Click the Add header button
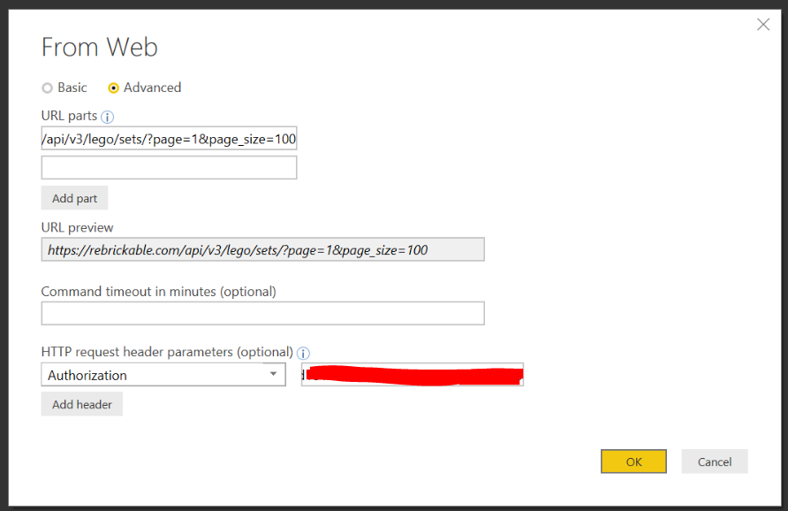The image size is (788, 511). (81, 403)
